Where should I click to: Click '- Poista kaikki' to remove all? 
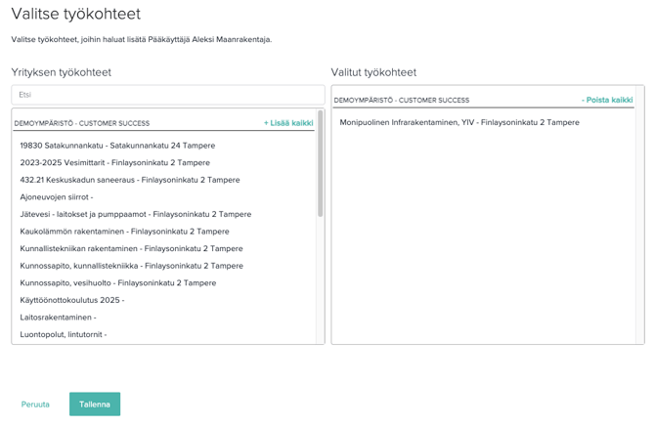(607, 100)
